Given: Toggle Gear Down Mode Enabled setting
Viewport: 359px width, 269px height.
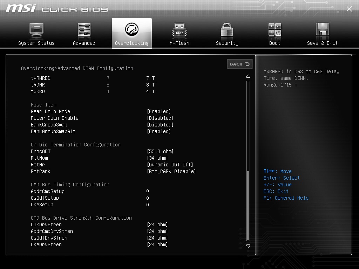Looking at the screenshot, I should pos(159,111).
